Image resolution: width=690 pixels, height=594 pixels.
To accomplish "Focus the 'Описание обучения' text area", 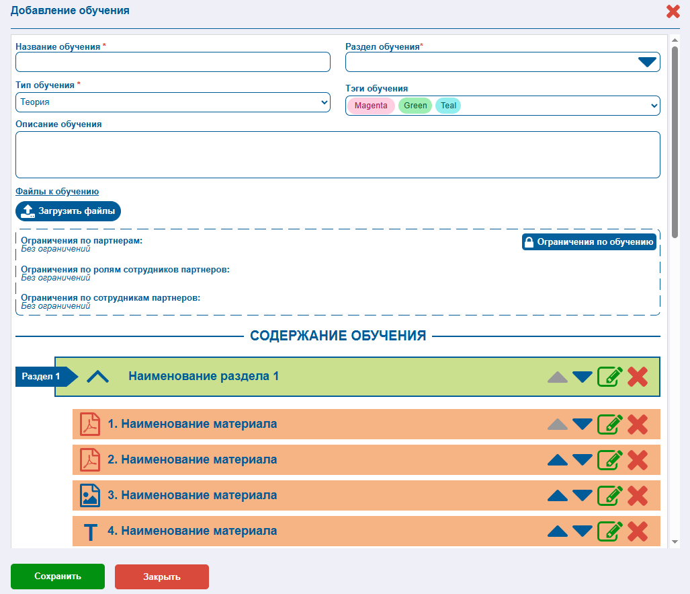I will click(x=337, y=155).
